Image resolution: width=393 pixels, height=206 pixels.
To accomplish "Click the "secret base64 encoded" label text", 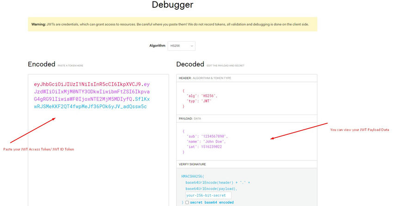I will pos(212,202).
